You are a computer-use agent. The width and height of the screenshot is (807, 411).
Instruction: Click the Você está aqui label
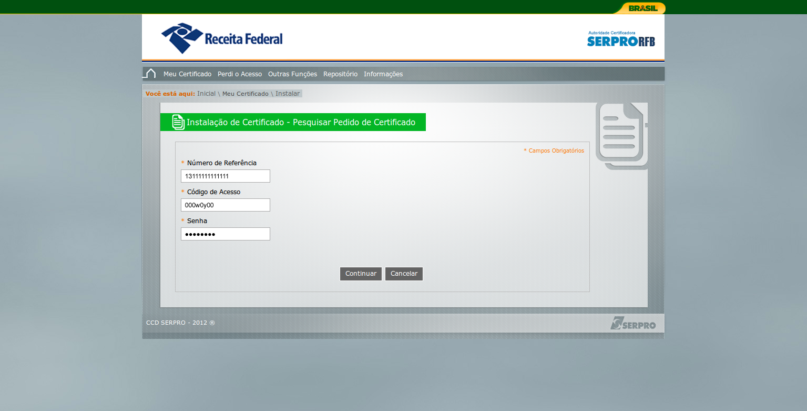point(170,94)
